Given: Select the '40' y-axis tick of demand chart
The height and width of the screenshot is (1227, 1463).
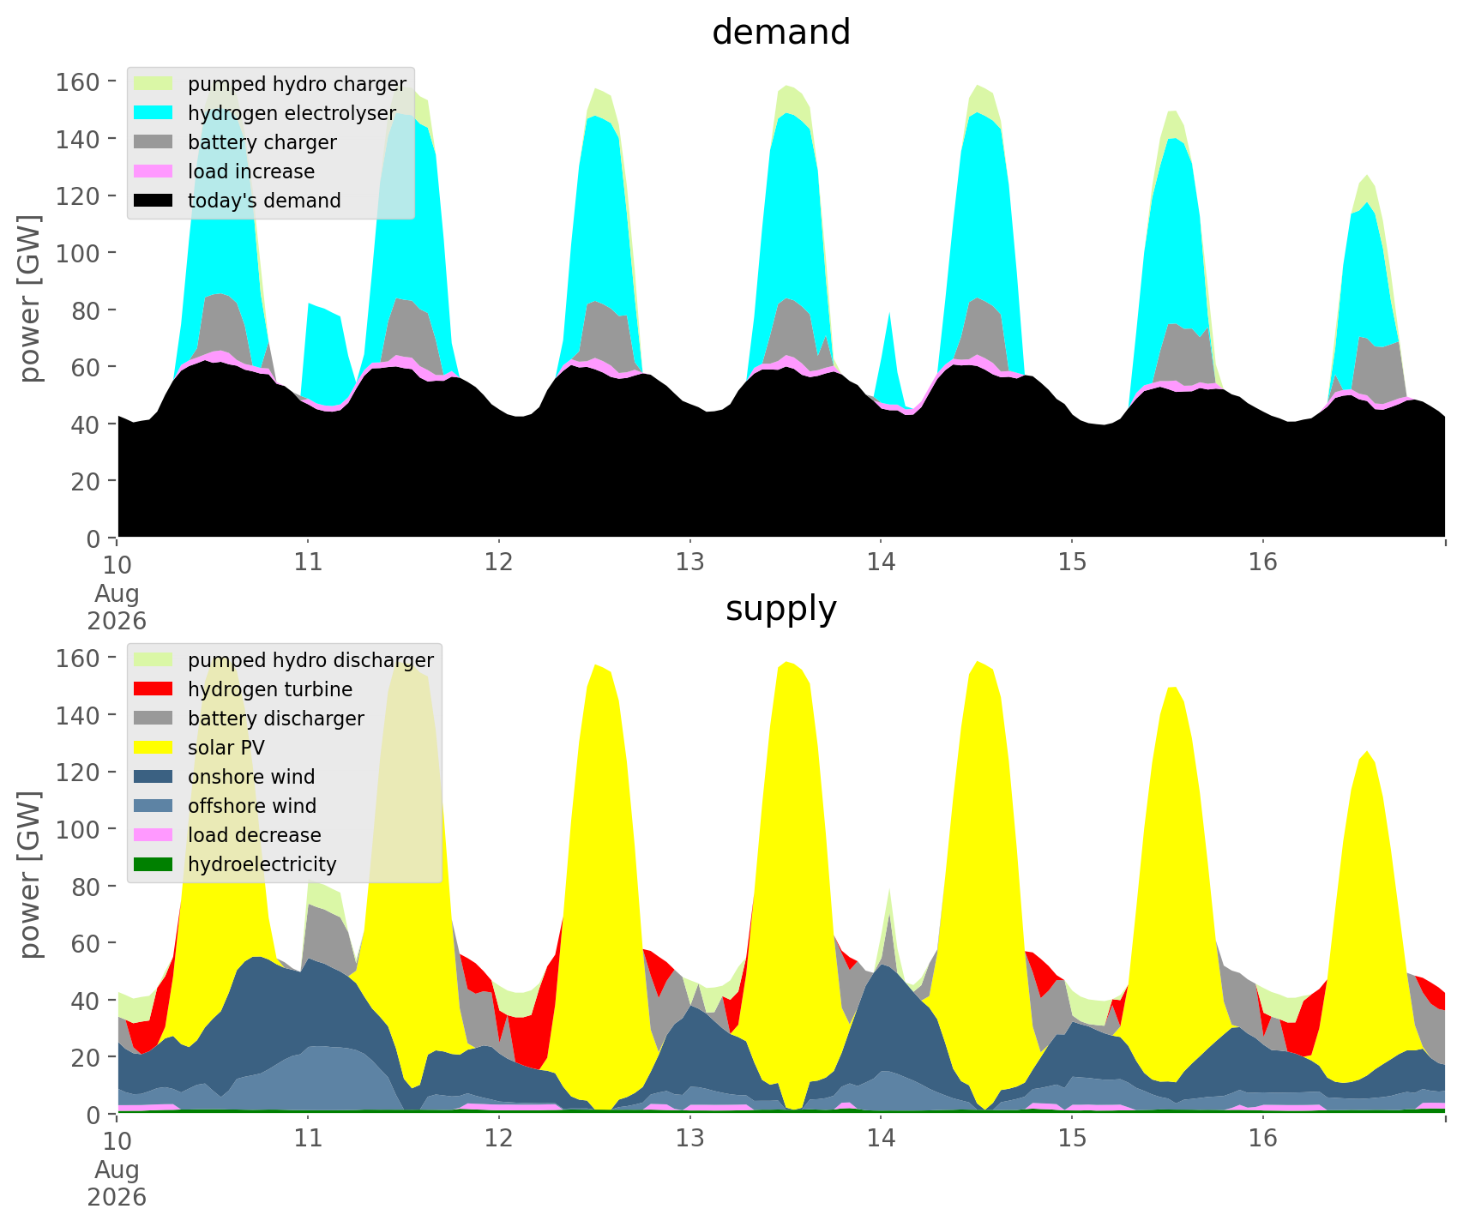Looking at the screenshot, I should pos(86,424).
